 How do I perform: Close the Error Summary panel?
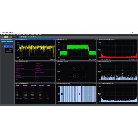[54, 61]
